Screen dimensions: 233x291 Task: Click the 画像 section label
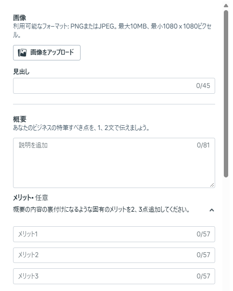pyautogui.click(x=19, y=17)
